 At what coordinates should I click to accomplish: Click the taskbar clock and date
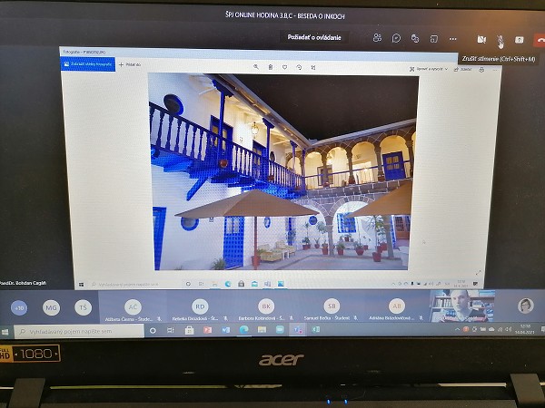pos(524,329)
